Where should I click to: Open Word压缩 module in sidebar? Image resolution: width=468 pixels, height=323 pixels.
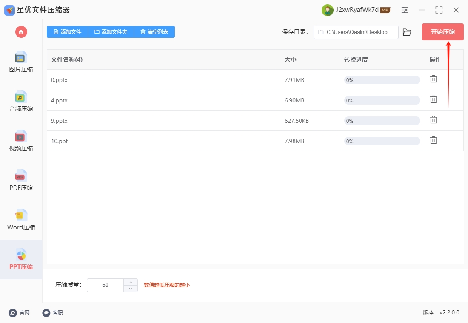click(21, 219)
